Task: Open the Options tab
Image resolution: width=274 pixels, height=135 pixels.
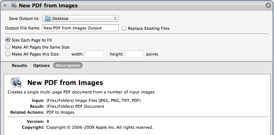Action: (x=41, y=66)
